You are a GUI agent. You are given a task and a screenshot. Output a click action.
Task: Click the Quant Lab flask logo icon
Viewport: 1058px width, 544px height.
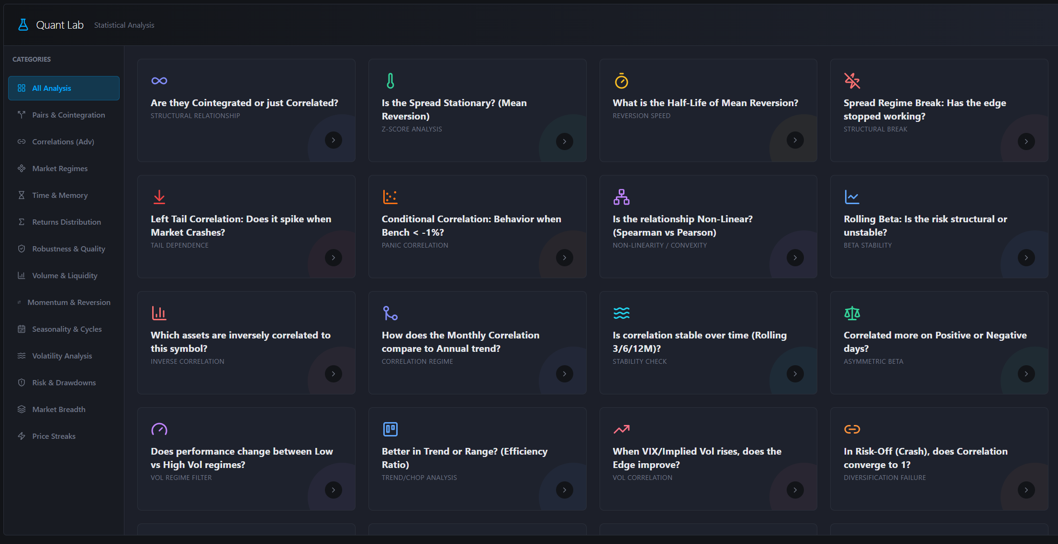tap(23, 25)
